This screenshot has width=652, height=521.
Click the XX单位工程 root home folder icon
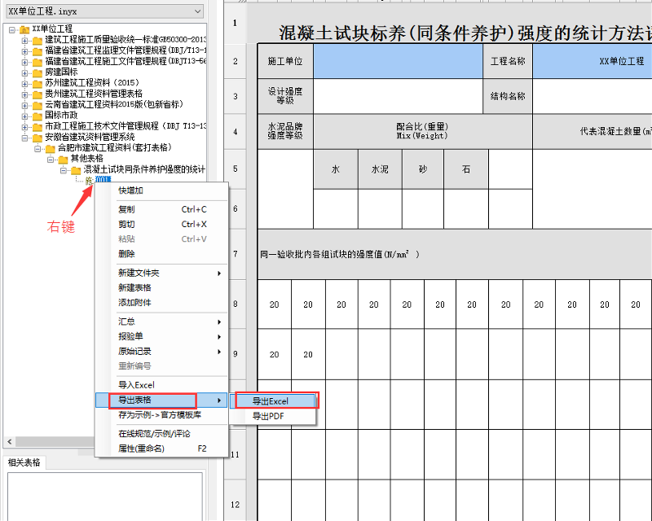point(24,28)
